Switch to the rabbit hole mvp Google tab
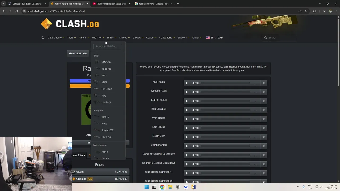340x191 pixels. point(154,4)
